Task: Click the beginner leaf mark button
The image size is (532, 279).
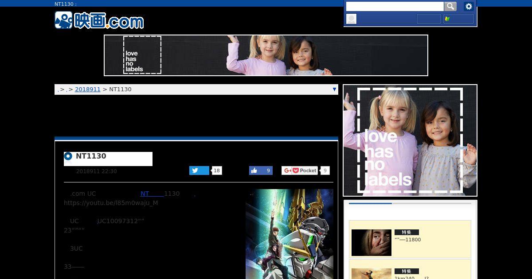Action: 458,19
